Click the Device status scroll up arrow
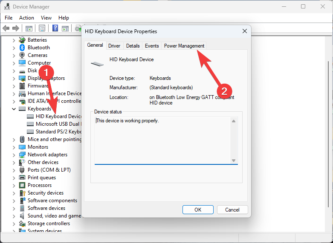This screenshot has height=243, width=333. pos(234,121)
